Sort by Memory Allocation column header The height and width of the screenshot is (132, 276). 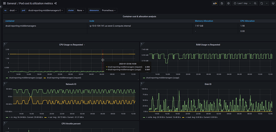click(204, 21)
